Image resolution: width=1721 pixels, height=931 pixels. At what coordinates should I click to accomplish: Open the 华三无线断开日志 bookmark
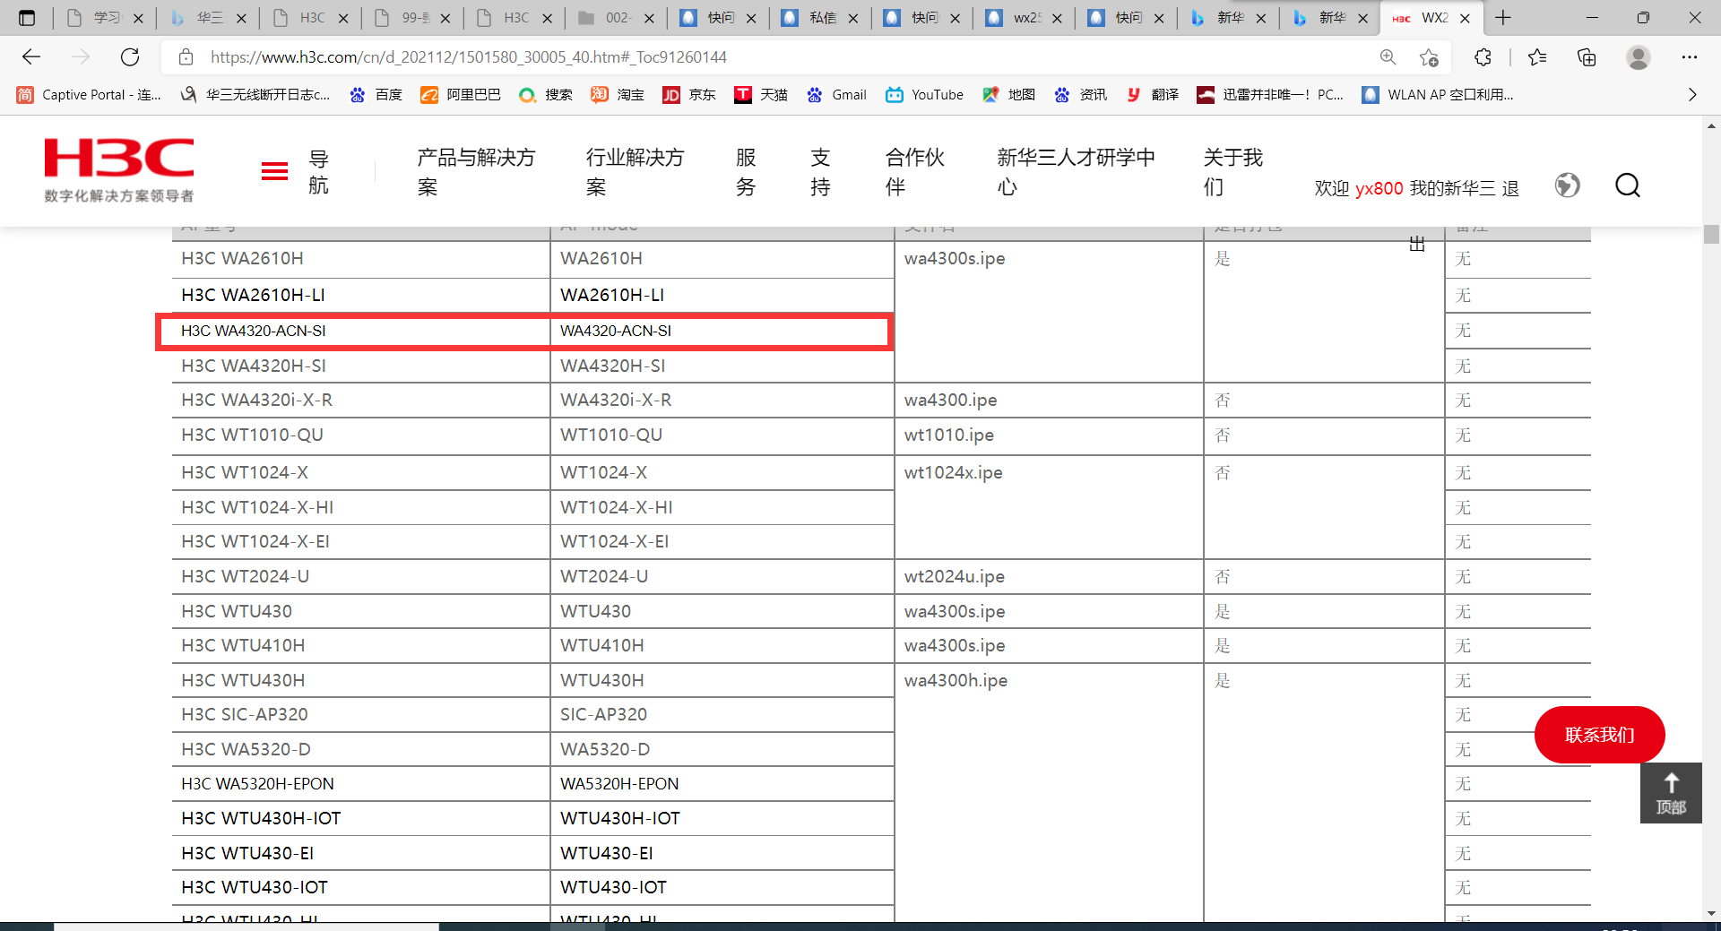pyautogui.click(x=255, y=95)
